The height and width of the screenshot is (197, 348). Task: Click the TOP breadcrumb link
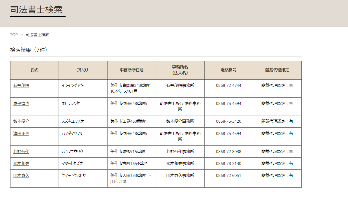point(14,35)
